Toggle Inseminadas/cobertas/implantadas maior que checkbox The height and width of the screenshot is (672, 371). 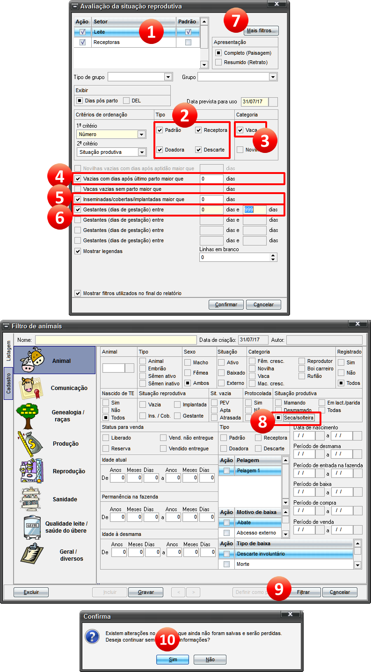point(78,199)
